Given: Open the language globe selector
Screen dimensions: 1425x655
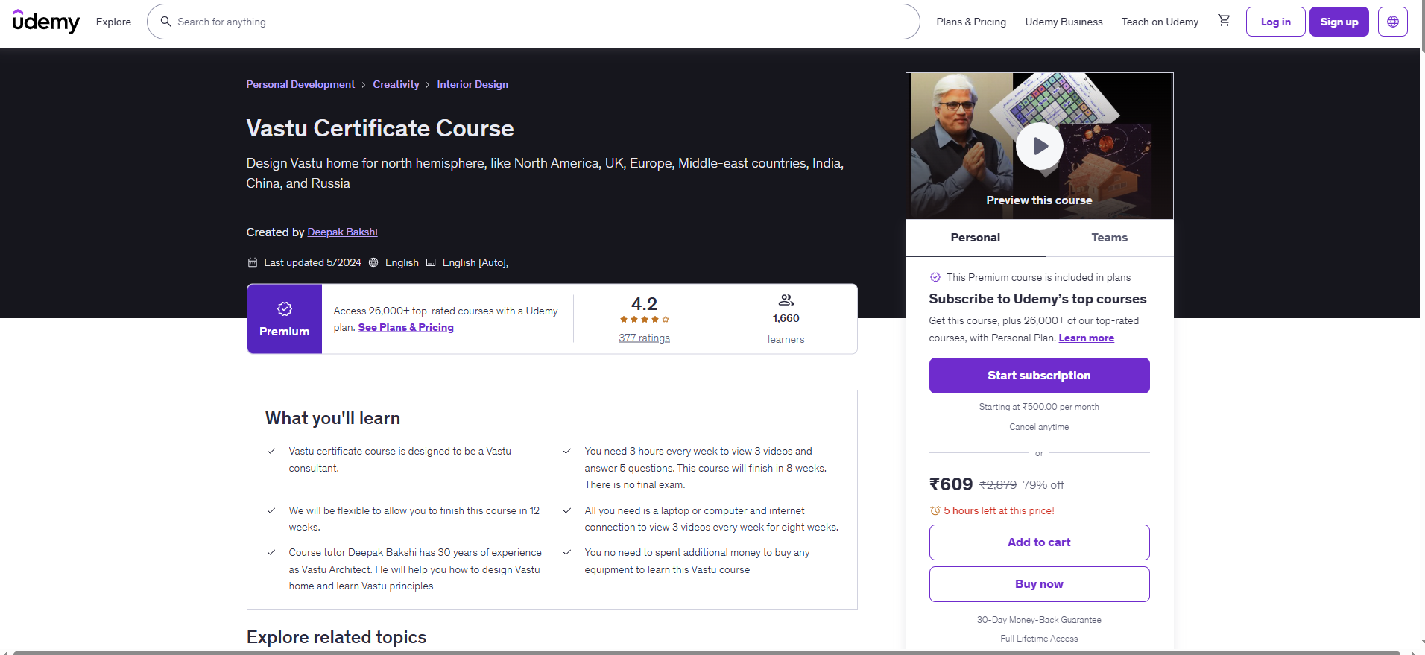Looking at the screenshot, I should pos(1392,22).
